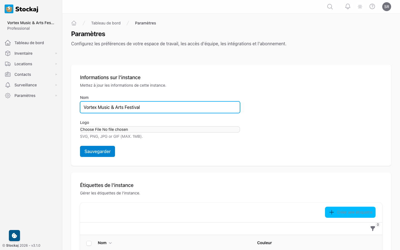Open the search icon in the header
This screenshot has width=400, height=250.
330,6
